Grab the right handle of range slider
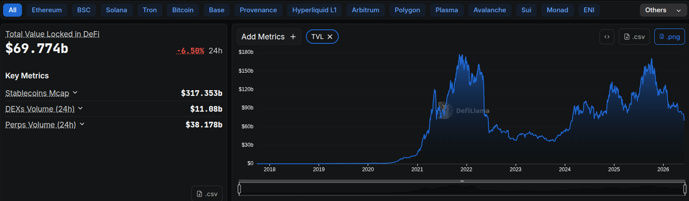689x201 pixels. [x=685, y=189]
